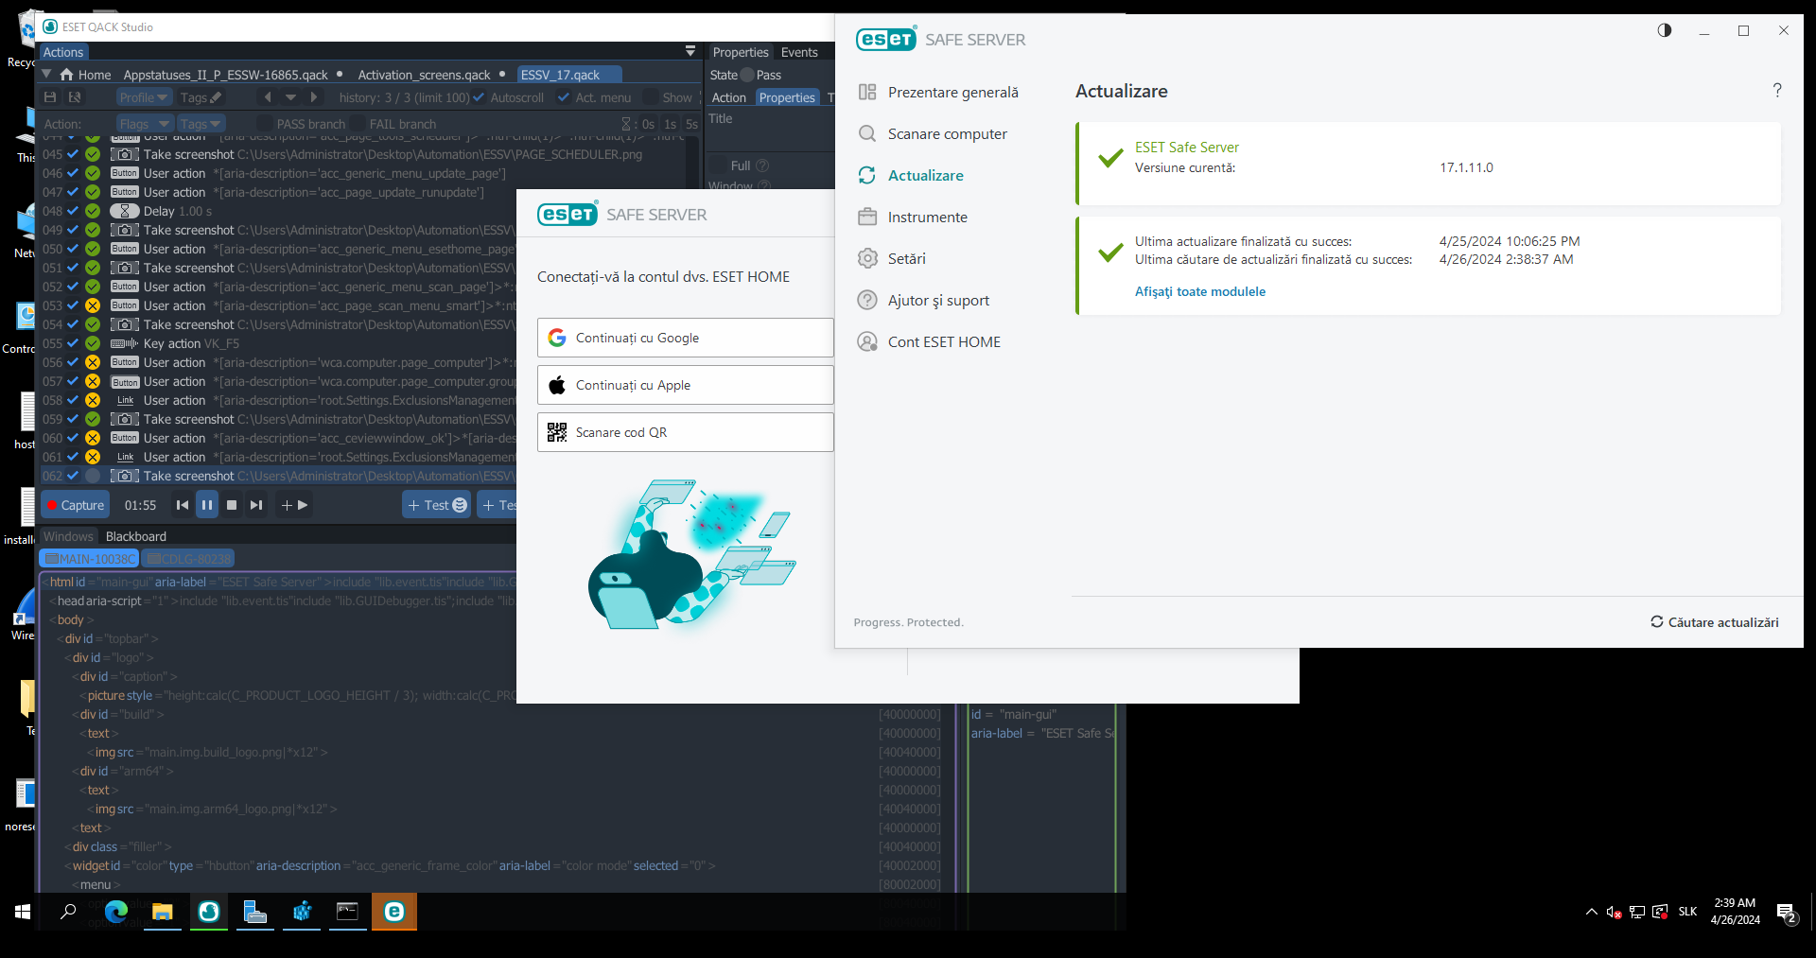Click Căutare actualizări button

(1714, 622)
